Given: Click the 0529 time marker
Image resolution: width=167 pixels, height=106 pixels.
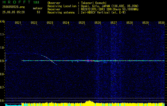Looking at the screenshot, I should pos(145,23).
